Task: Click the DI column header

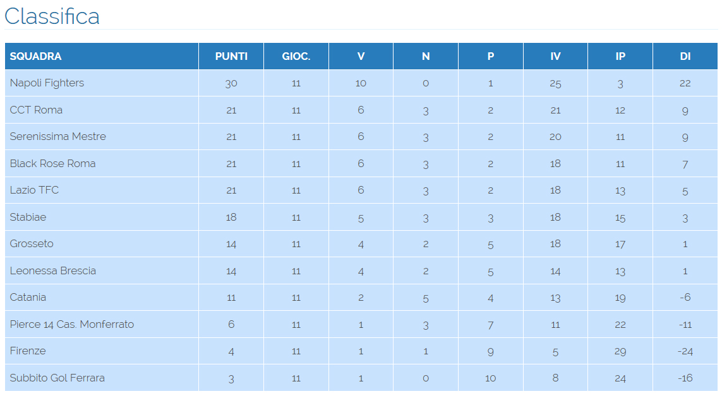Action: 685,56
